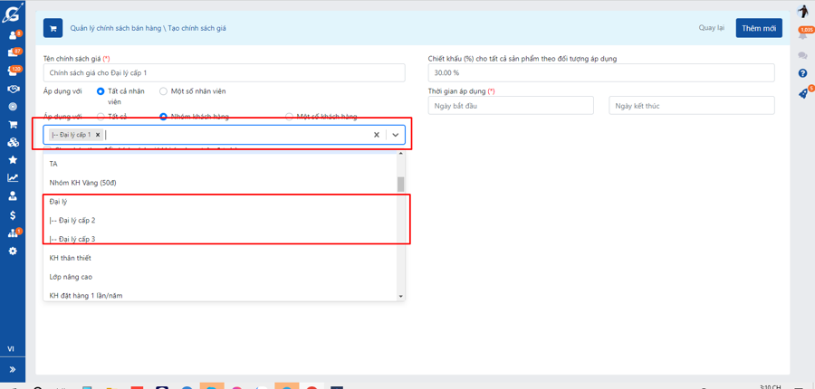Viewport: 815px width, 389px height.
Task: Collapse the customer group dropdown arrow
Action: pyautogui.click(x=395, y=135)
